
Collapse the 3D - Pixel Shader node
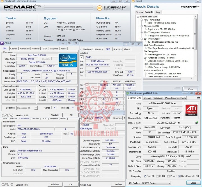tap(142, 39)
